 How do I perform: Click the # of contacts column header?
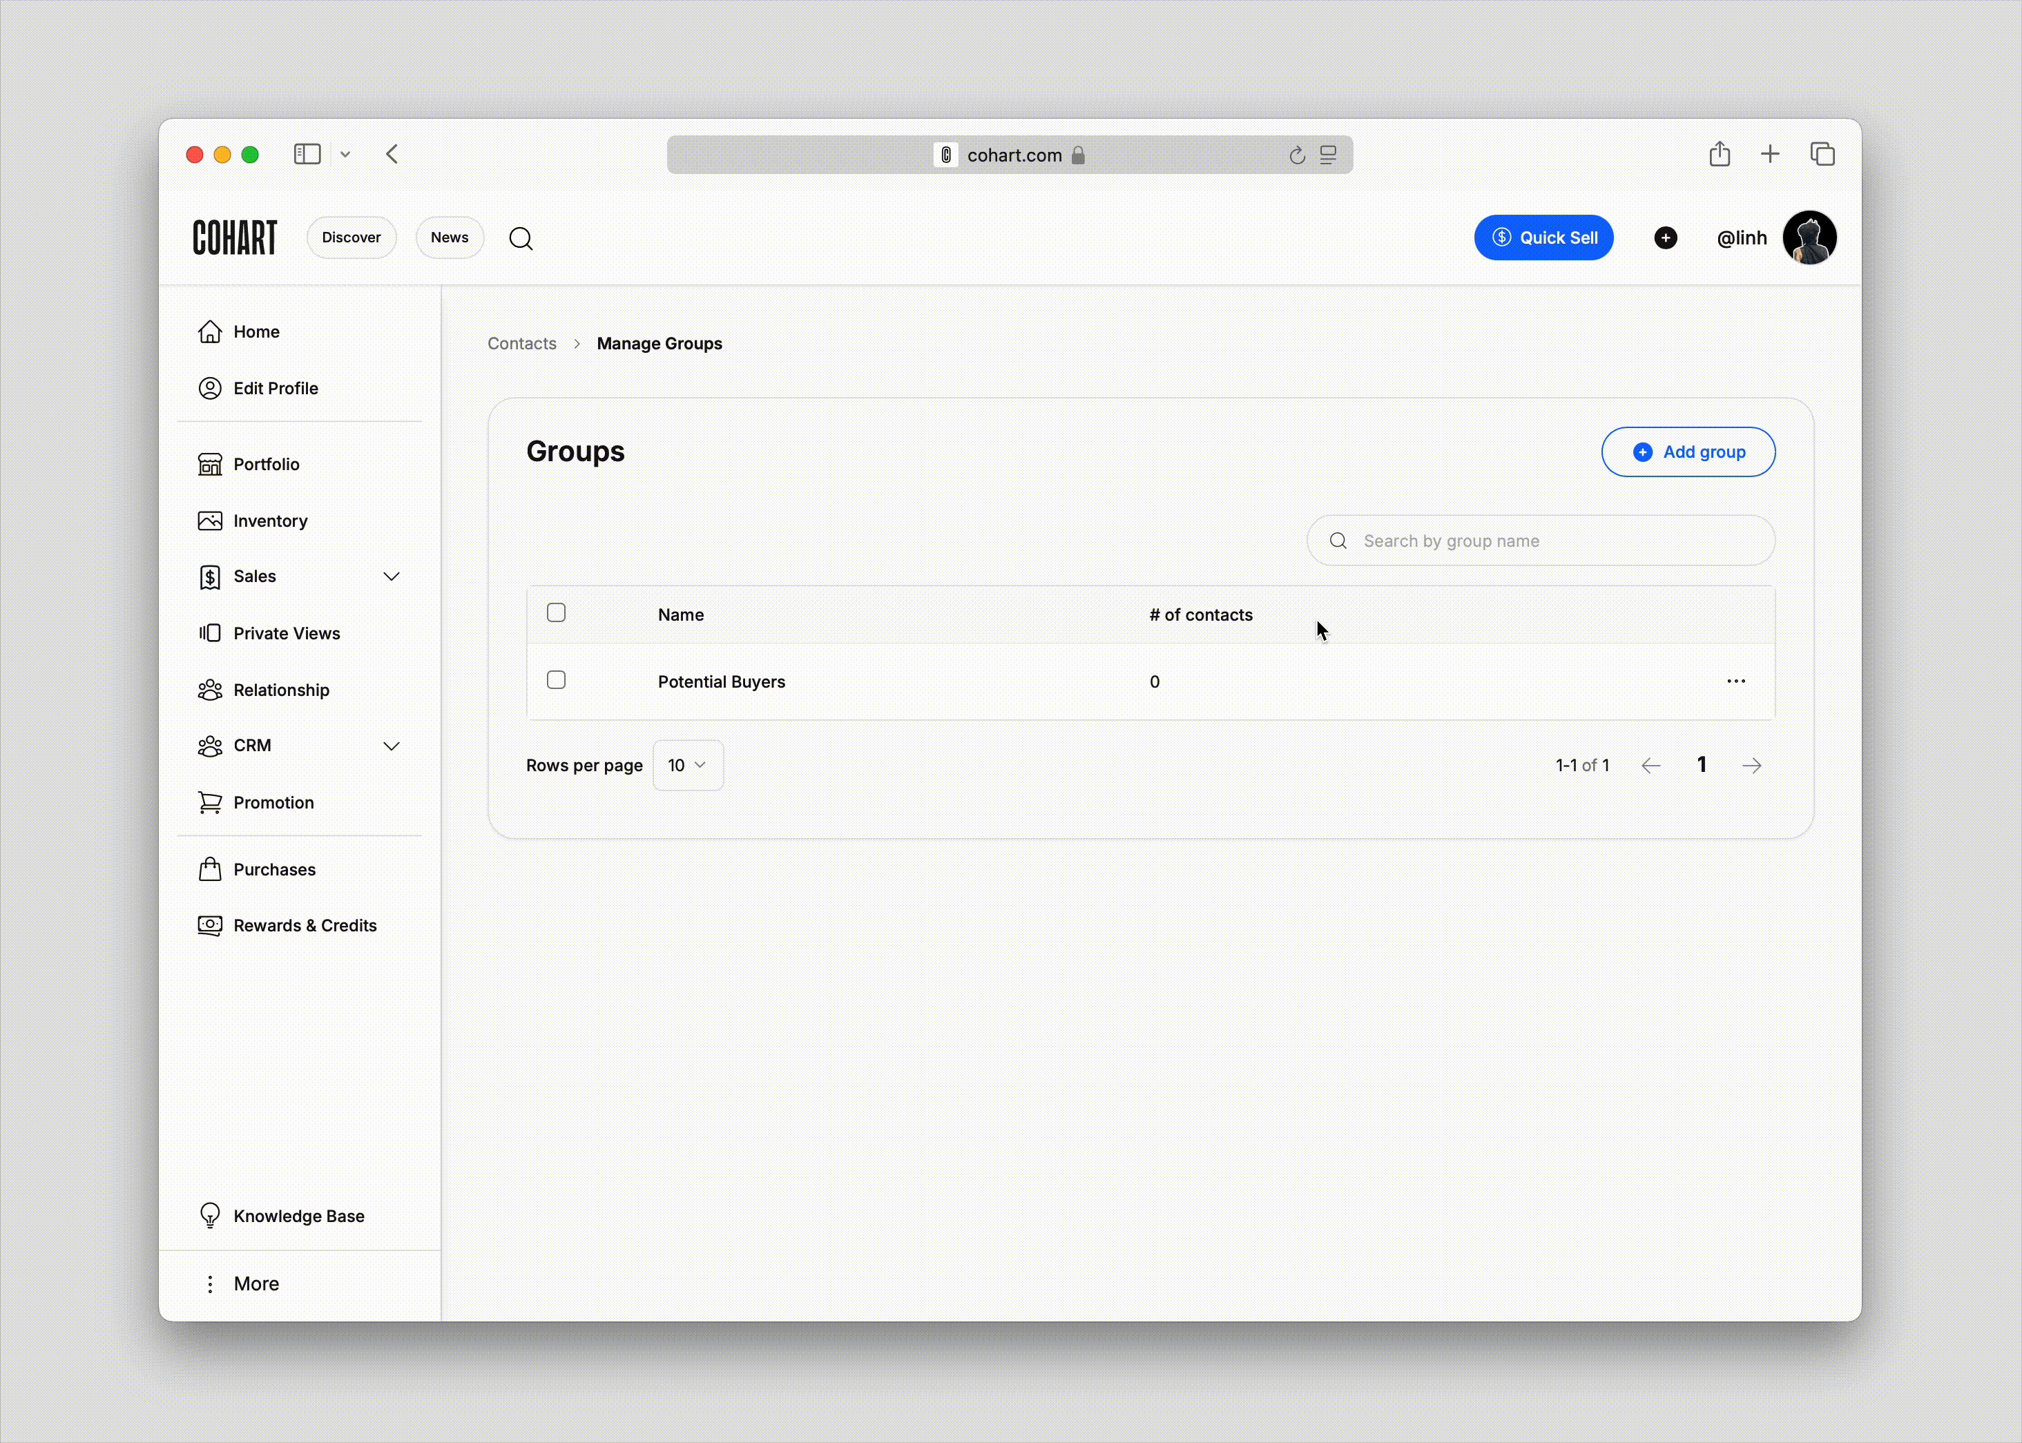tap(1201, 615)
